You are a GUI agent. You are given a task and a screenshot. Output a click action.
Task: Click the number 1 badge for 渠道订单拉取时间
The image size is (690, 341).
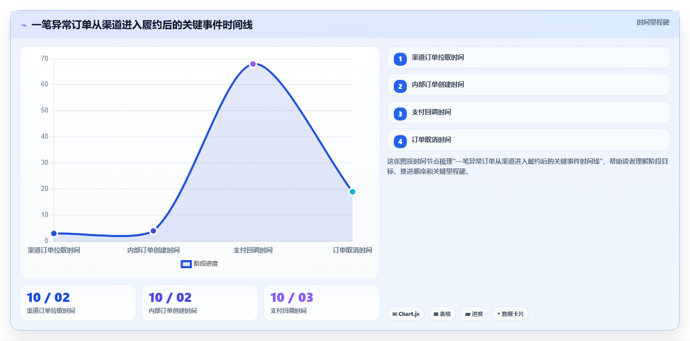(x=400, y=59)
